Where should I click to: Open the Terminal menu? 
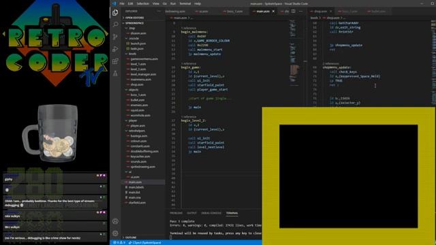185,3
